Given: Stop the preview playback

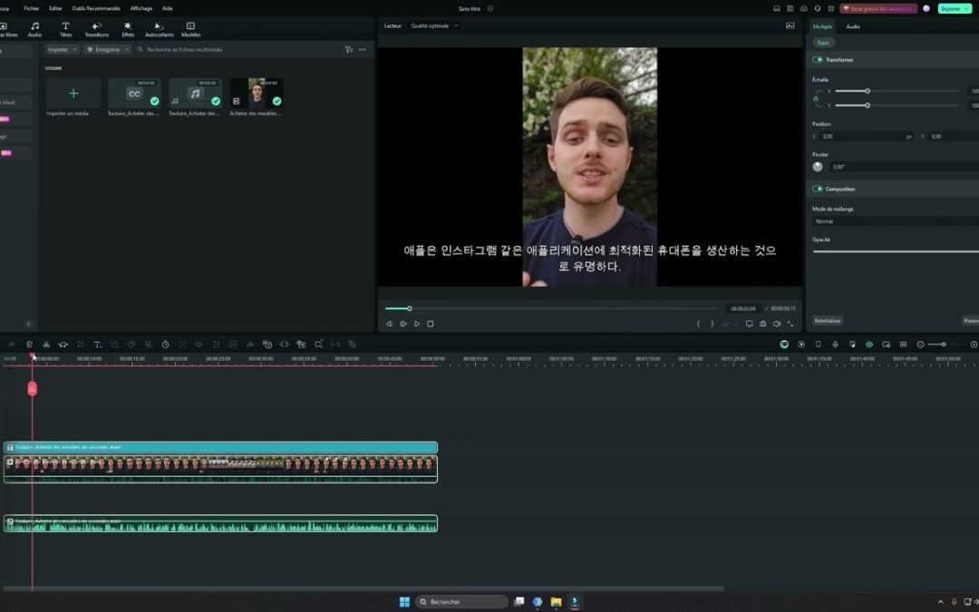Looking at the screenshot, I should pos(431,324).
